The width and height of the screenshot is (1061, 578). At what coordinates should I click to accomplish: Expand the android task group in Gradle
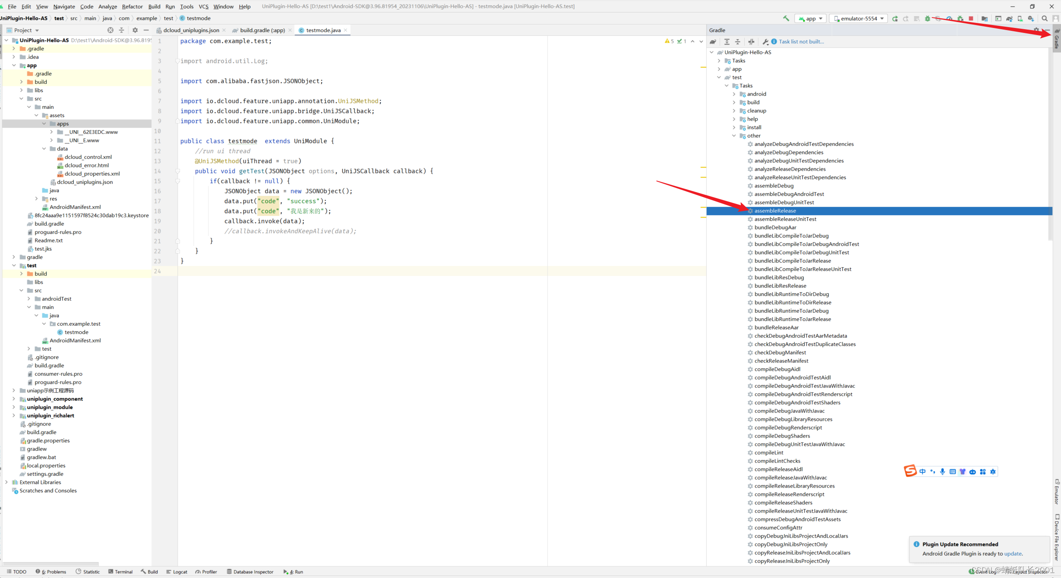[734, 94]
